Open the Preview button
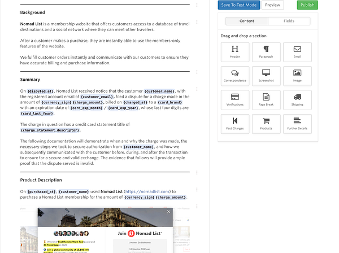The width and height of the screenshot is (339, 253). coord(273,5)
